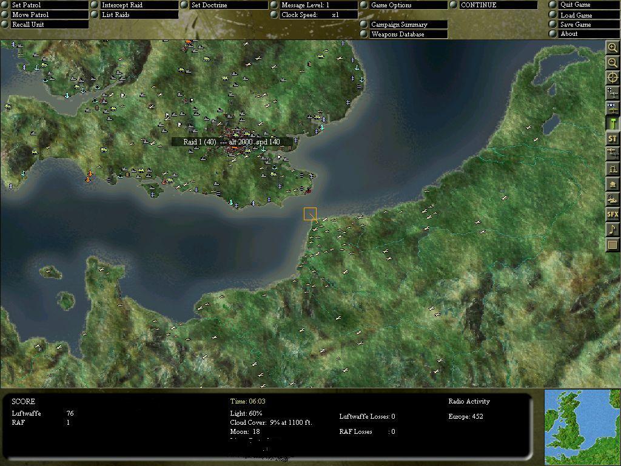The image size is (621, 466).
Task: Toggle the radar tower icon
Action: (x=613, y=169)
